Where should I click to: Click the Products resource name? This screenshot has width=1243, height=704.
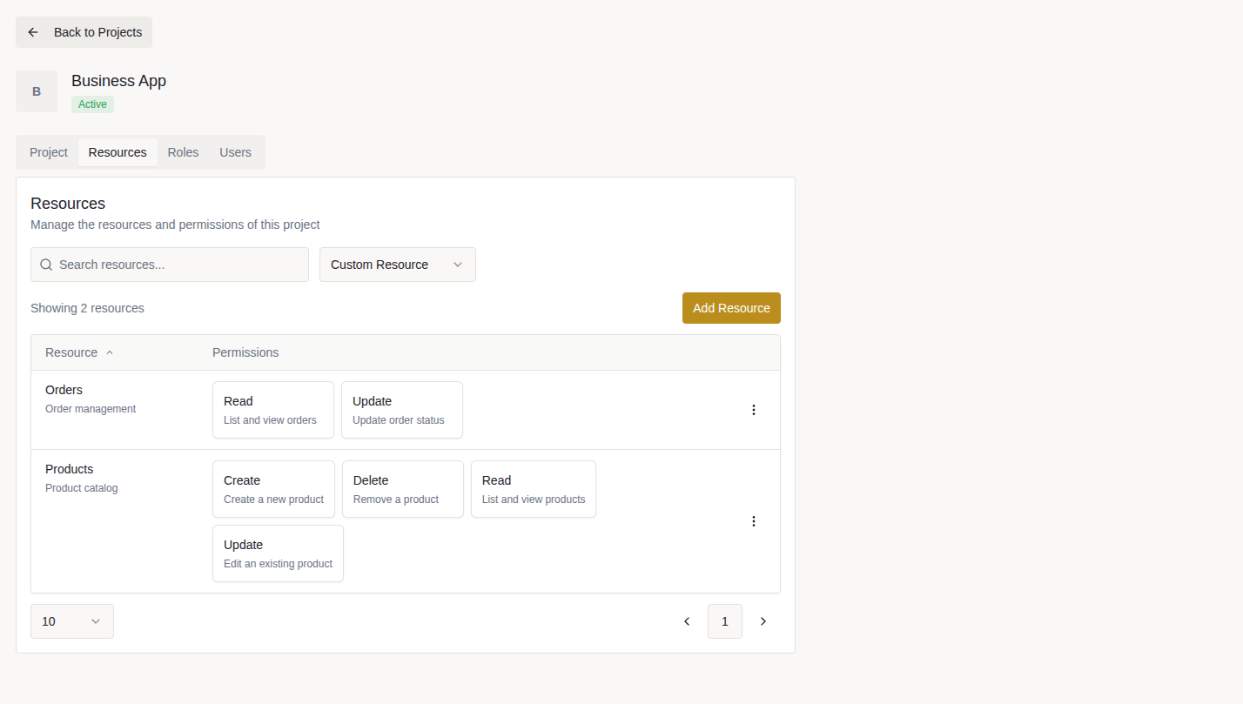[x=69, y=469]
